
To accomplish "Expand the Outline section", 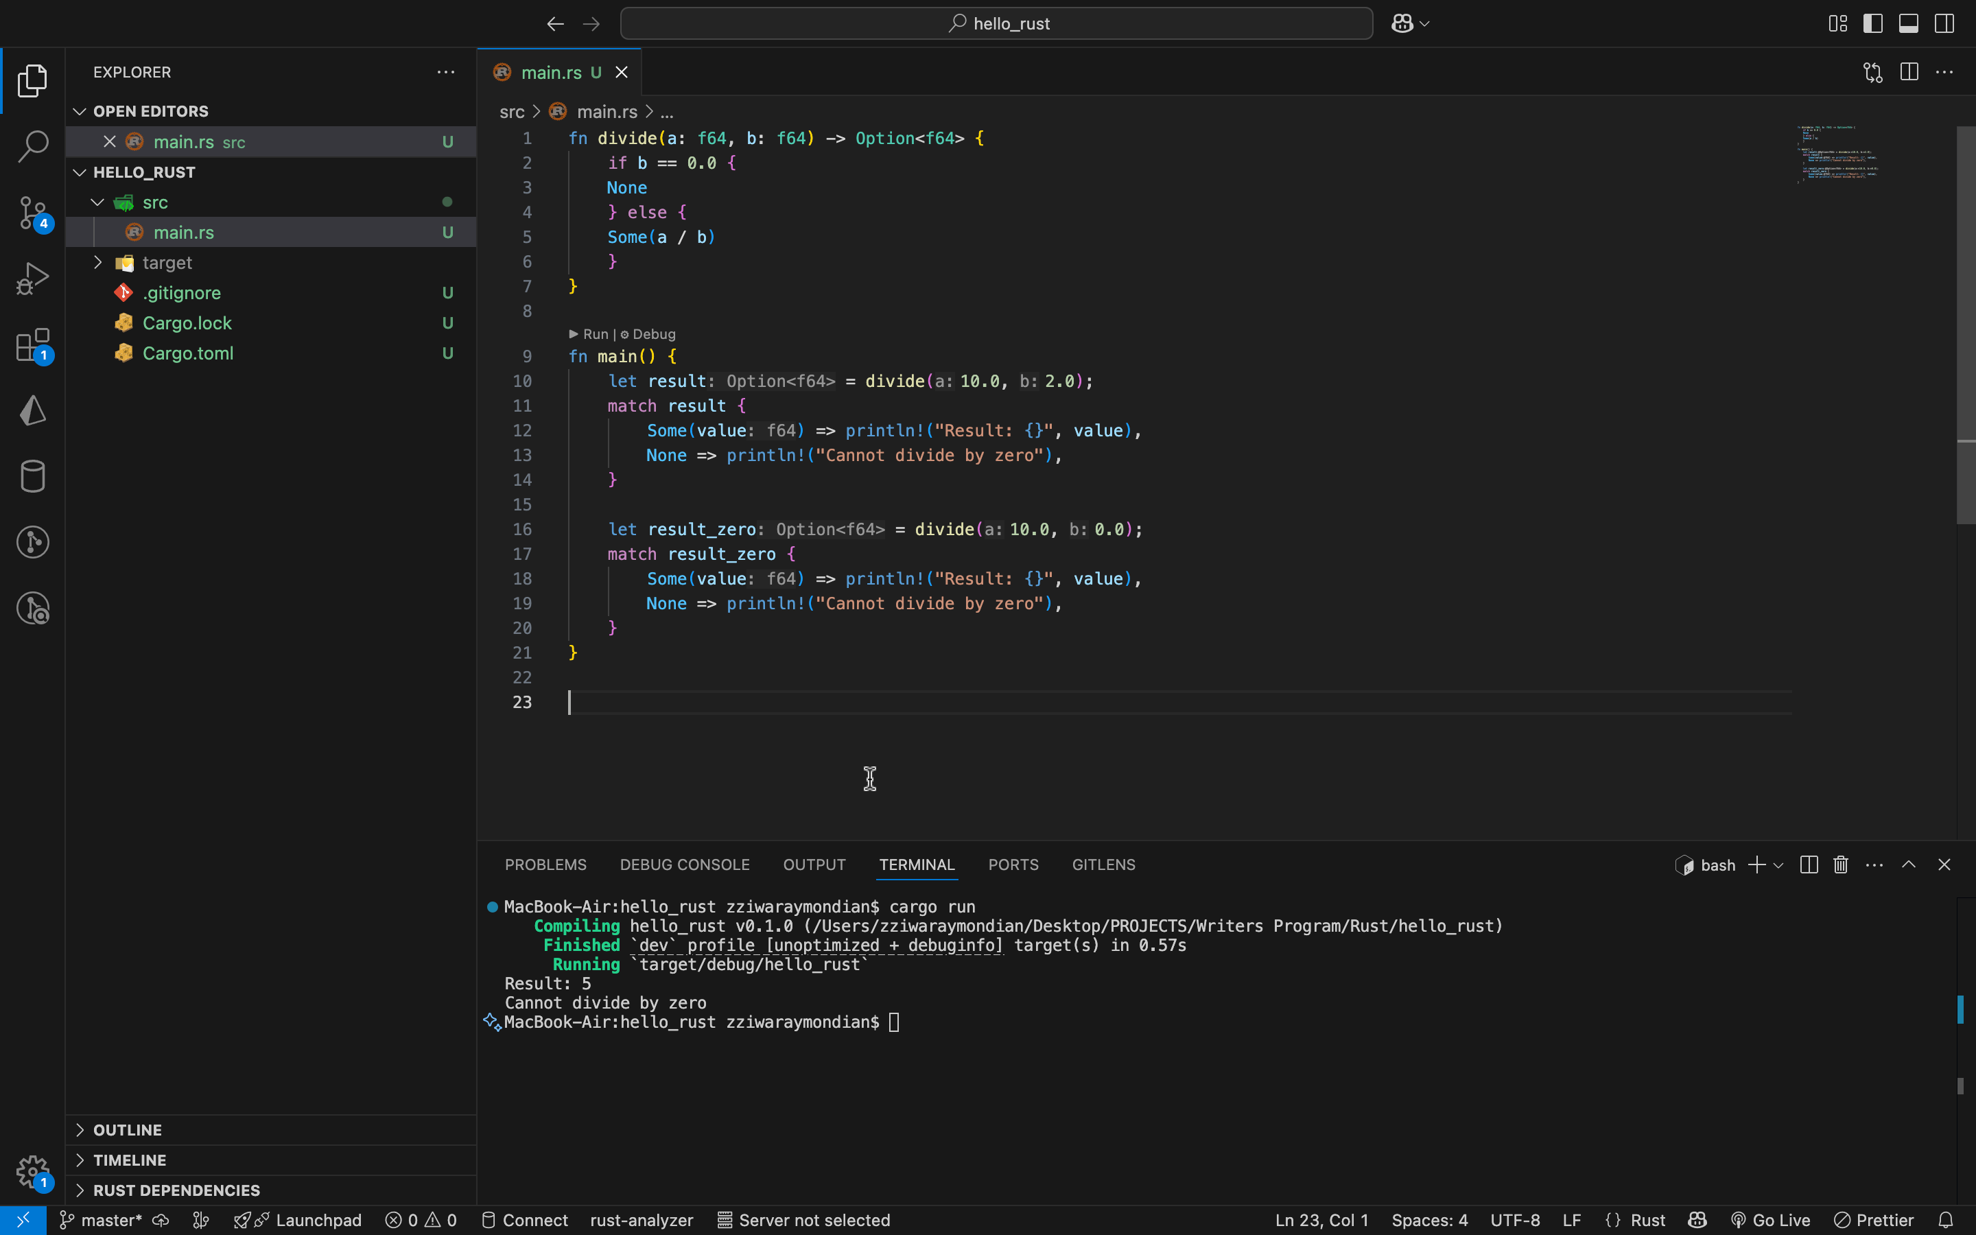I will coord(128,1129).
